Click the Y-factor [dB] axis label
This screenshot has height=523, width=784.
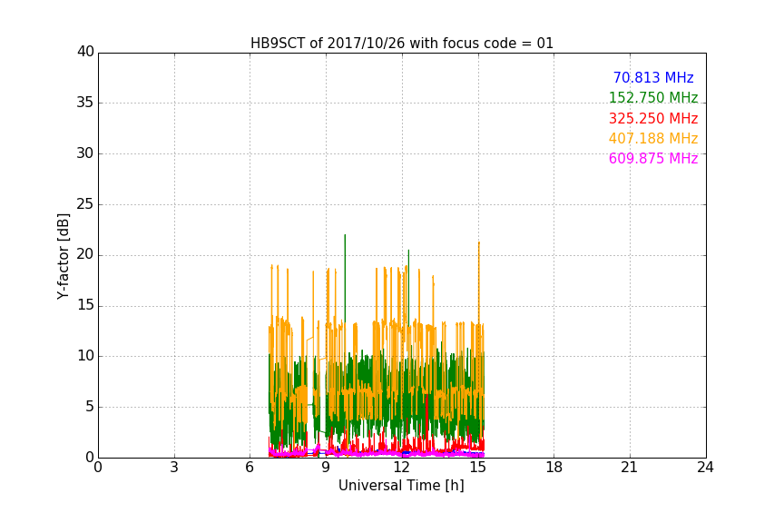pyautogui.click(x=63, y=257)
